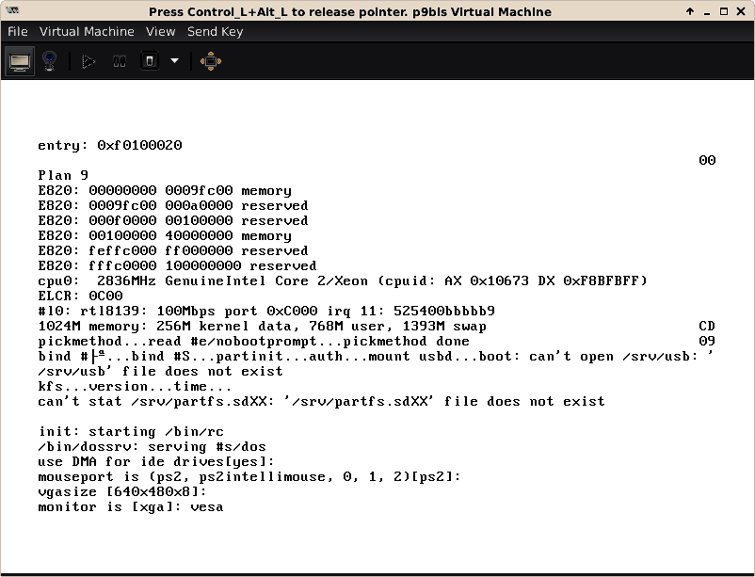Image resolution: width=755 pixels, height=577 pixels.
Task: Open the window menu icon in title bar
Action: (10, 11)
